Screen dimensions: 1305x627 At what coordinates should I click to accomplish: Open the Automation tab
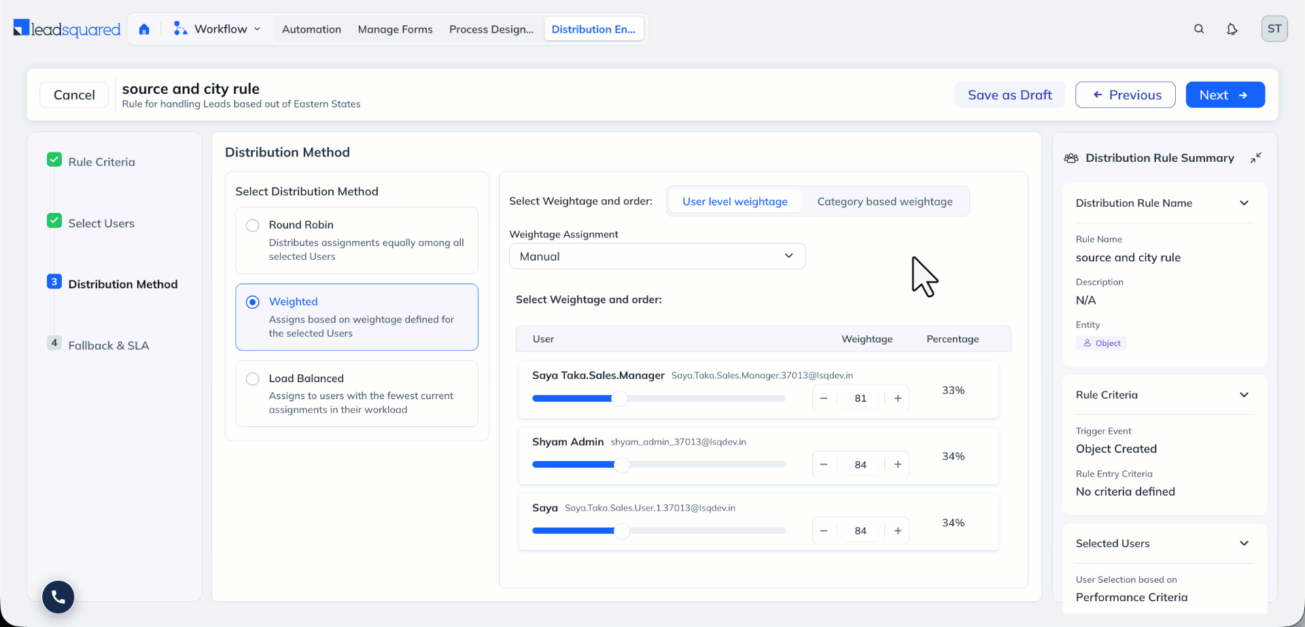(311, 29)
